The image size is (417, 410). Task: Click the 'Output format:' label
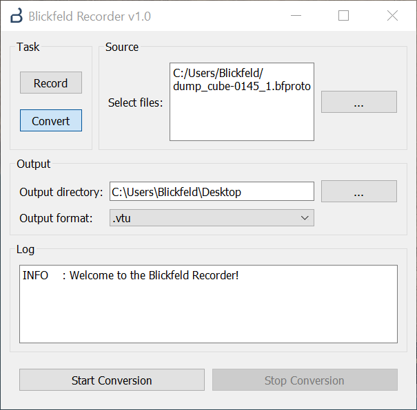tap(56, 218)
